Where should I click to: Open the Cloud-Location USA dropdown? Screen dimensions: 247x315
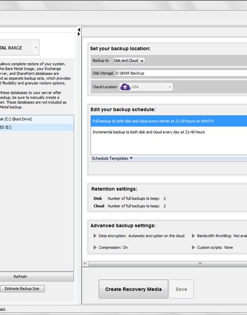tap(146, 87)
